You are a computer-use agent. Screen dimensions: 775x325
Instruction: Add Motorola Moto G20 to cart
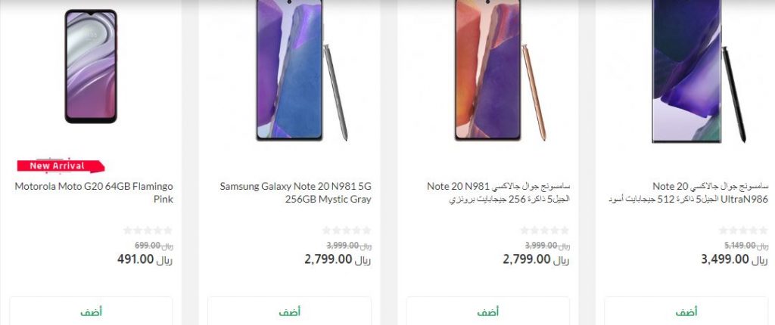91,311
